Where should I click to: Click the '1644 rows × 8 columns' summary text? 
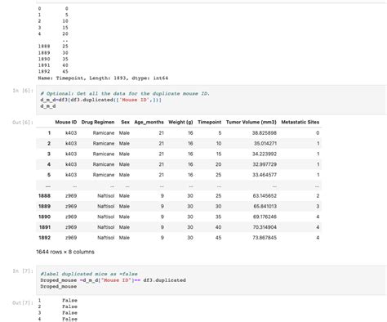pos(65,252)
